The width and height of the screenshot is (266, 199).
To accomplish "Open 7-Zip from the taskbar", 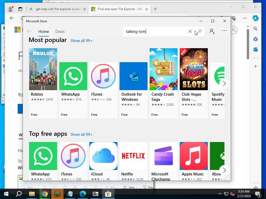I will click(x=96, y=194).
